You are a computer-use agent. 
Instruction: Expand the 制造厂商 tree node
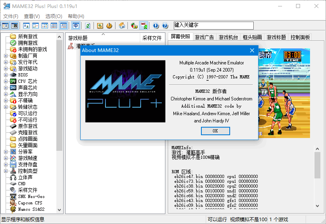pyautogui.click(x=6, y=56)
